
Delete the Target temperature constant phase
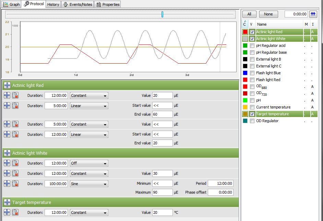pos(15,212)
